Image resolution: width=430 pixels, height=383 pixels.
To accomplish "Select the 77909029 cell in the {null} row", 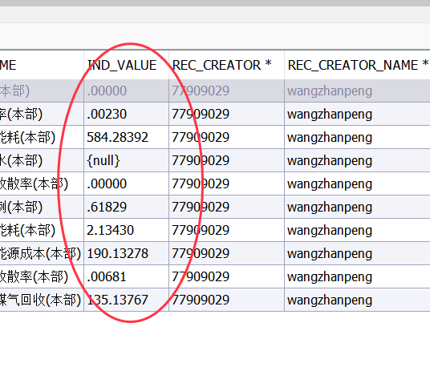I will point(227,160).
